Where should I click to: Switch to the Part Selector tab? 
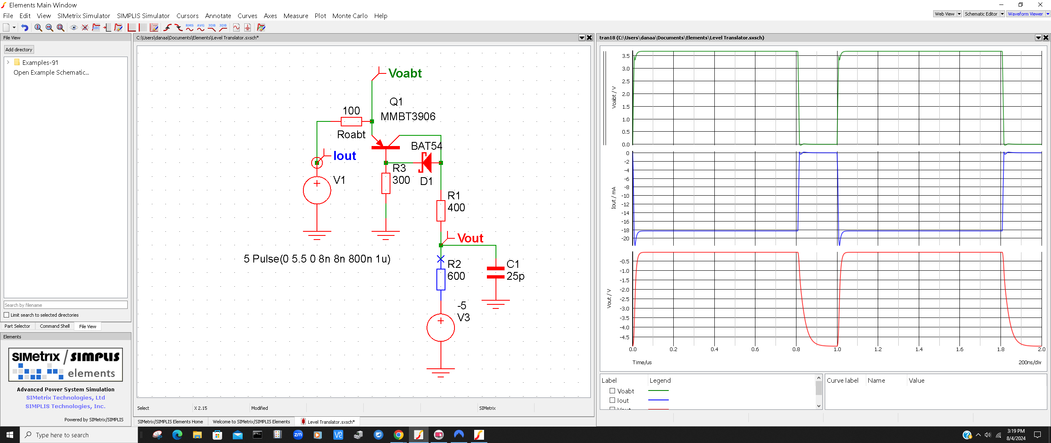[17, 326]
